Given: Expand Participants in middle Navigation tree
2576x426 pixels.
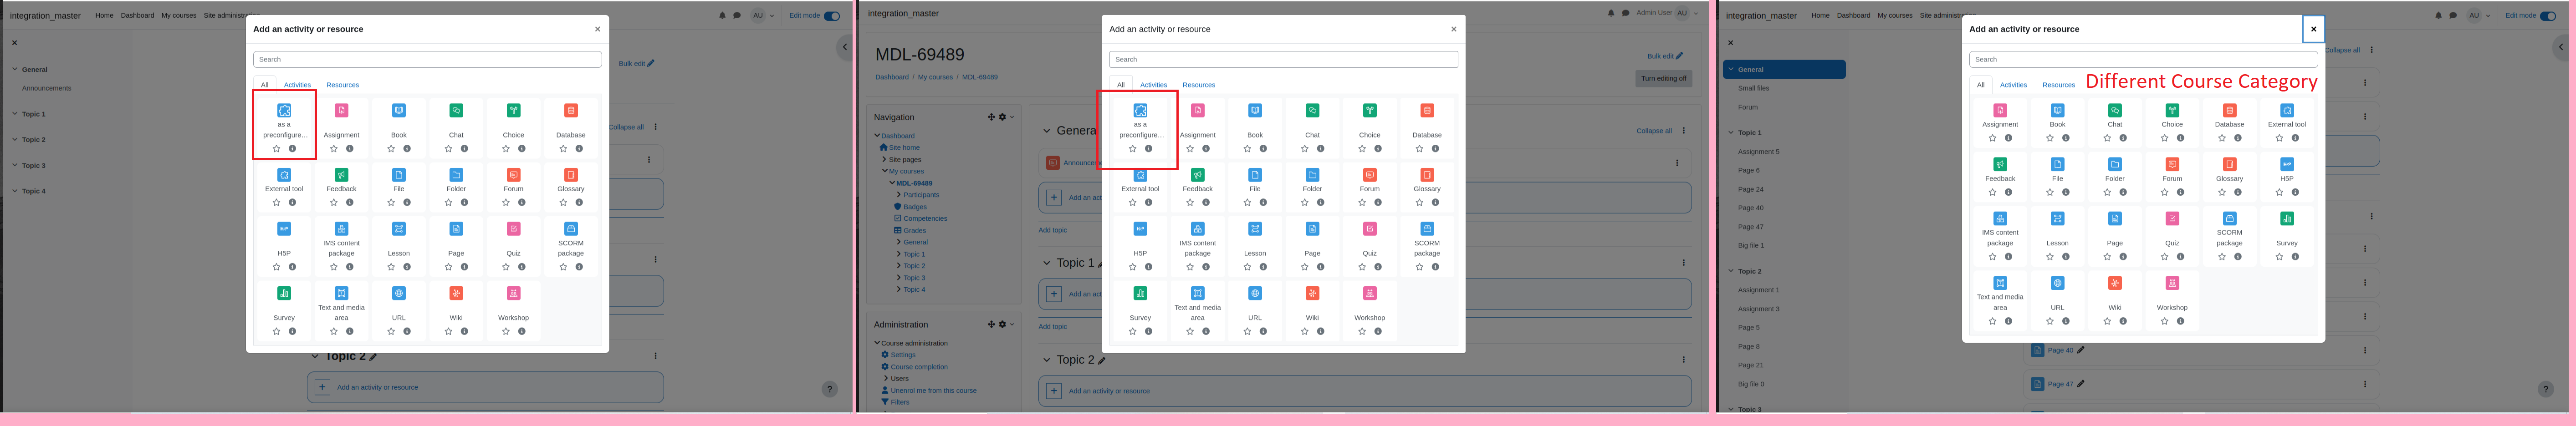Looking at the screenshot, I should point(898,195).
